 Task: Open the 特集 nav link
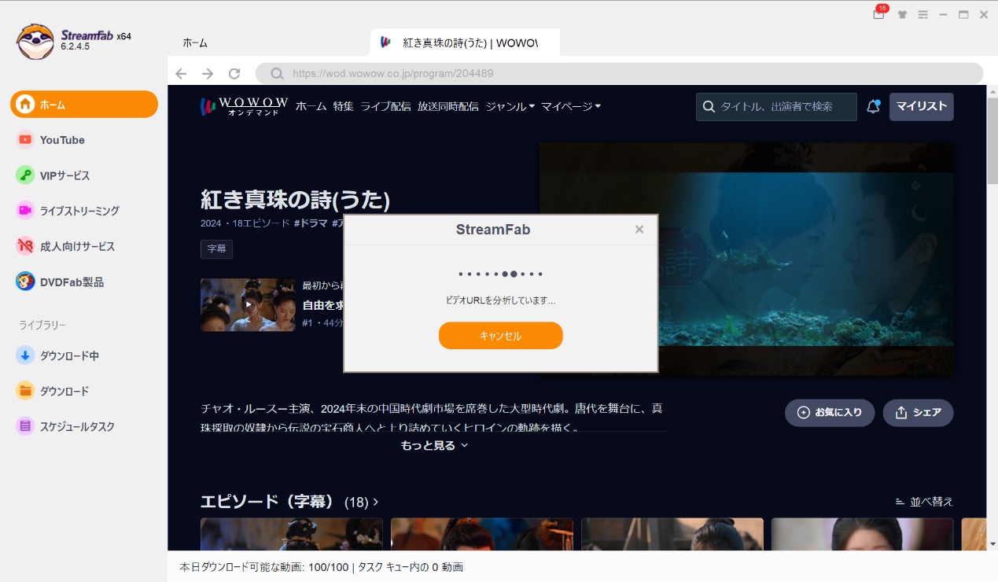(x=343, y=106)
